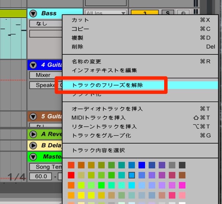Open the Mixer chooser in 4 Guitar
The image size is (222, 204).
[46, 75]
